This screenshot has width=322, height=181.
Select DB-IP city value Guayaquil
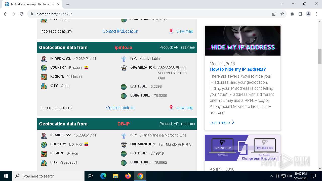coord(69,162)
